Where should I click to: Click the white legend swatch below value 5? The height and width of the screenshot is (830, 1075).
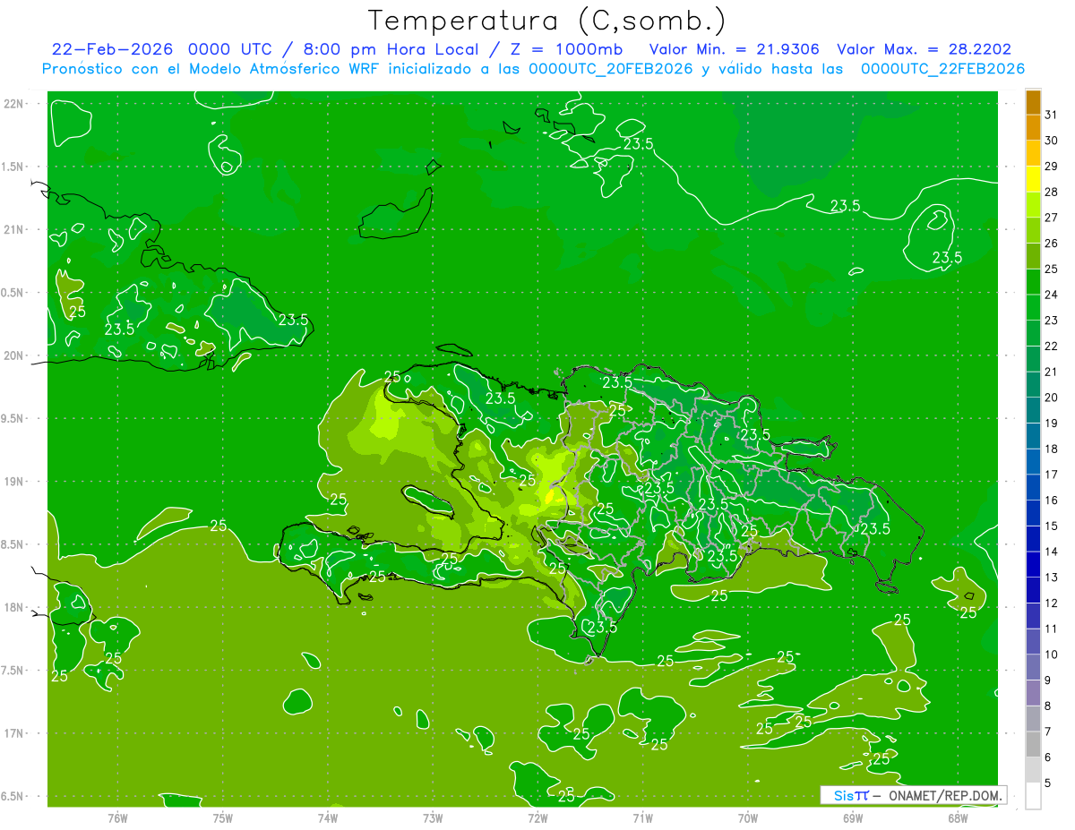pyautogui.click(x=1033, y=796)
